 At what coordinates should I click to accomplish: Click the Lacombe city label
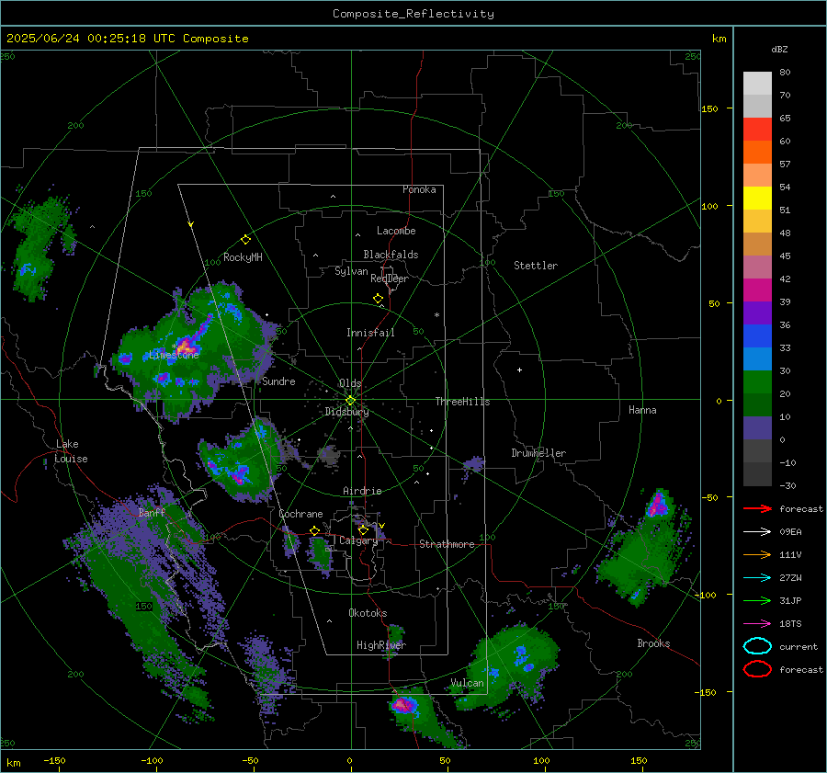pos(396,231)
